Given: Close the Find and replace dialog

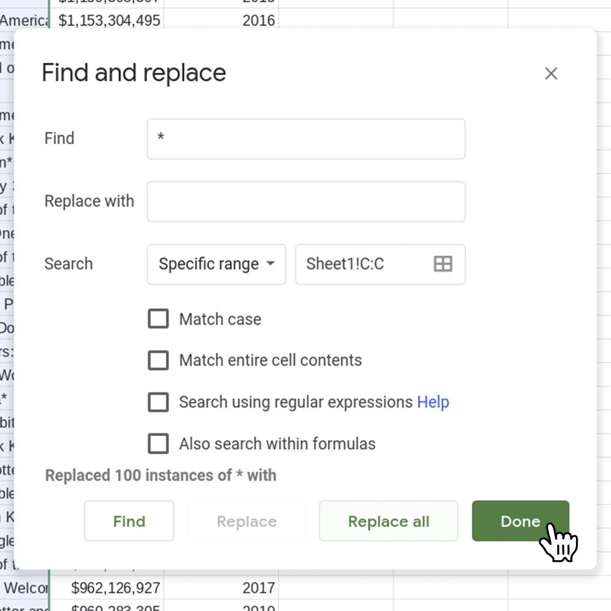Looking at the screenshot, I should click(550, 73).
